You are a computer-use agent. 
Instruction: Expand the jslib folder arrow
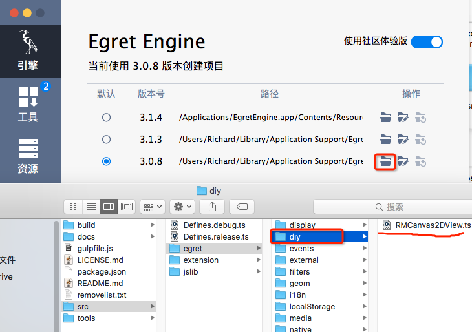click(x=258, y=271)
